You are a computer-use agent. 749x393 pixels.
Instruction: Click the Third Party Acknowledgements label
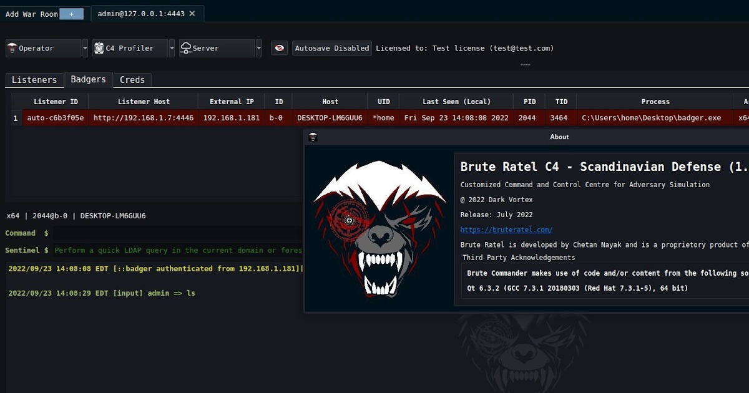pos(519,258)
